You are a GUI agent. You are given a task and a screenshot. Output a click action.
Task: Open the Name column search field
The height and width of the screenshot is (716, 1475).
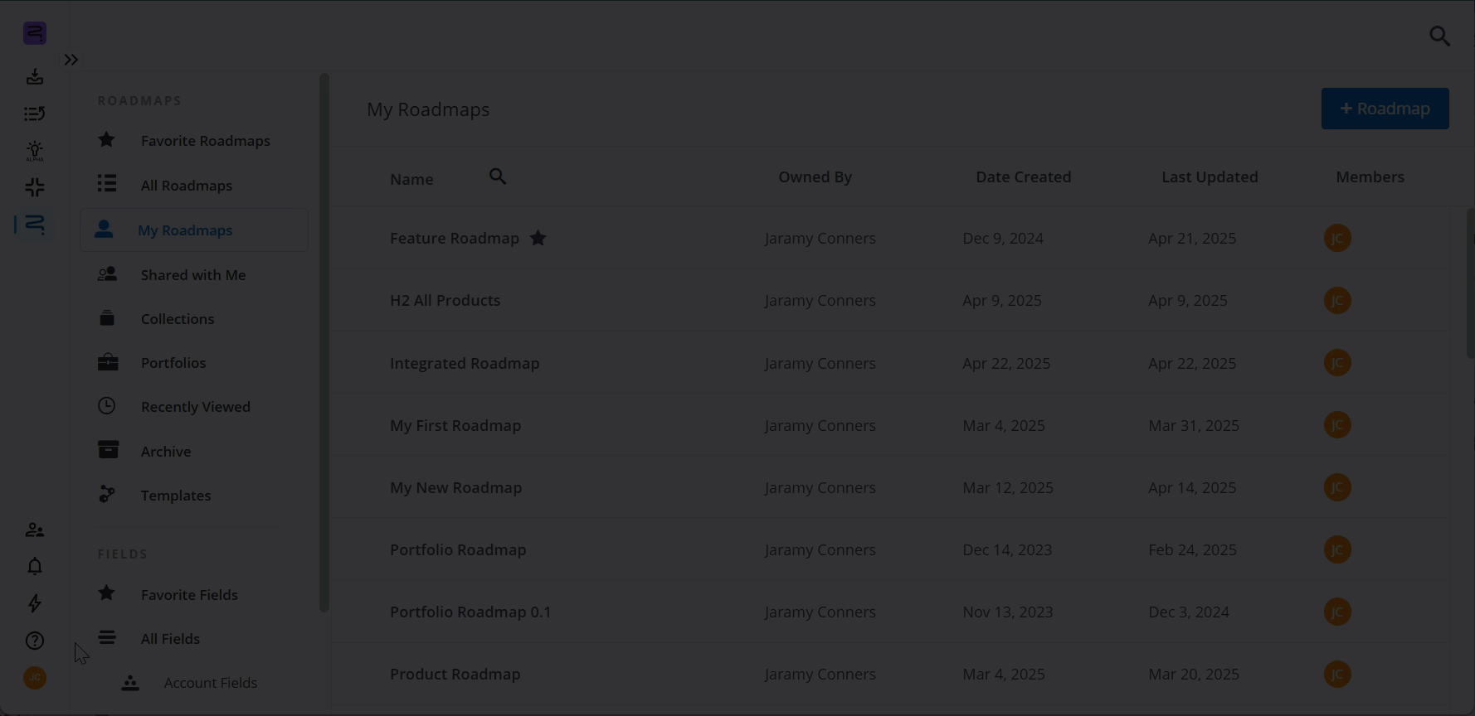tap(498, 177)
